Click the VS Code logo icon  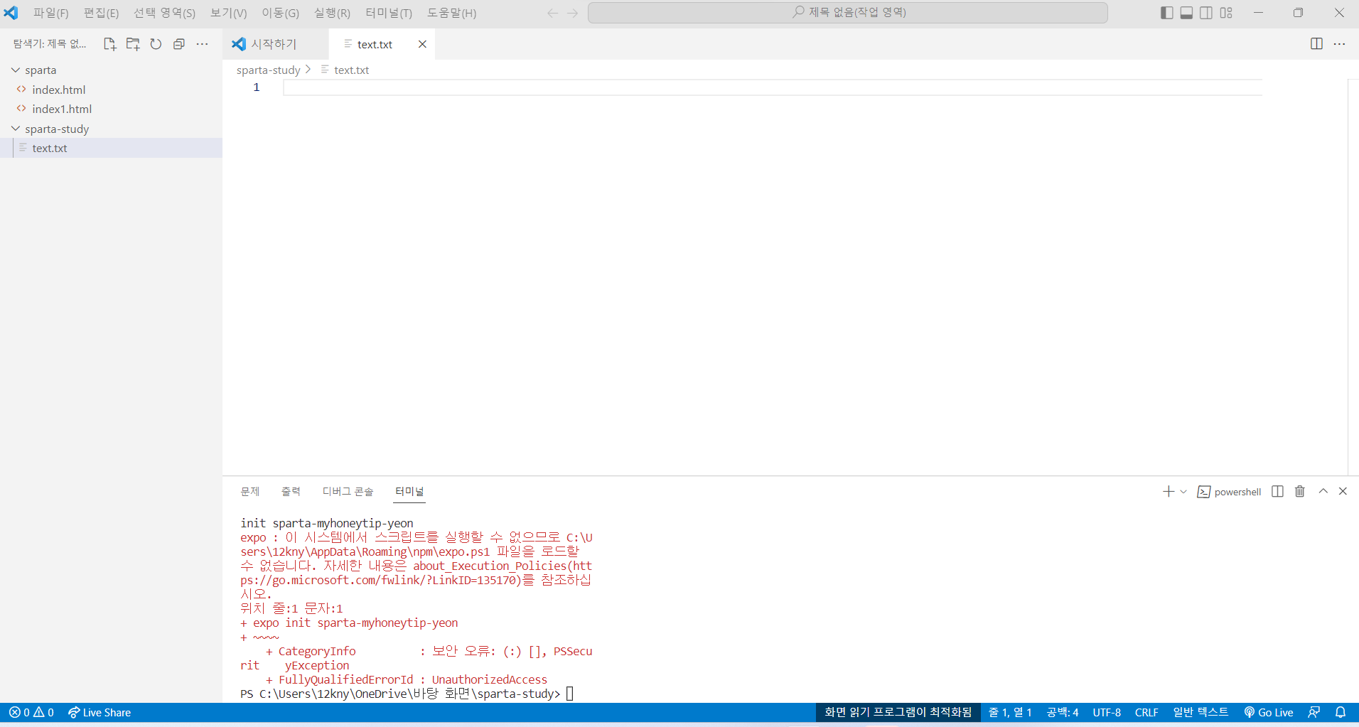pyautogui.click(x=11, y=13)
